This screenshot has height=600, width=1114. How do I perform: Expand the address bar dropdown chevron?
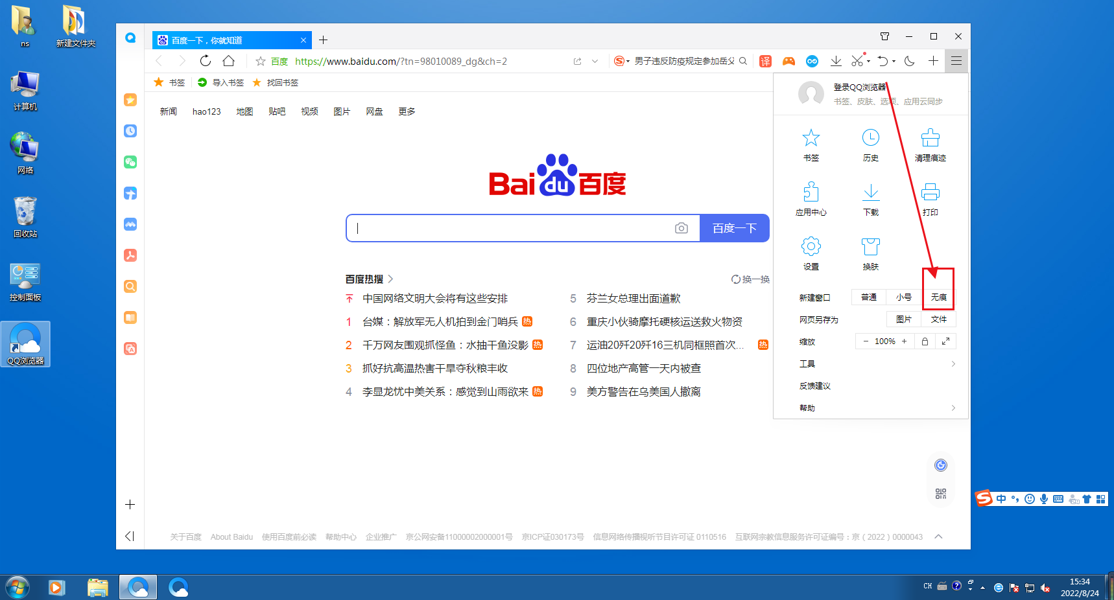click(595, 61)
